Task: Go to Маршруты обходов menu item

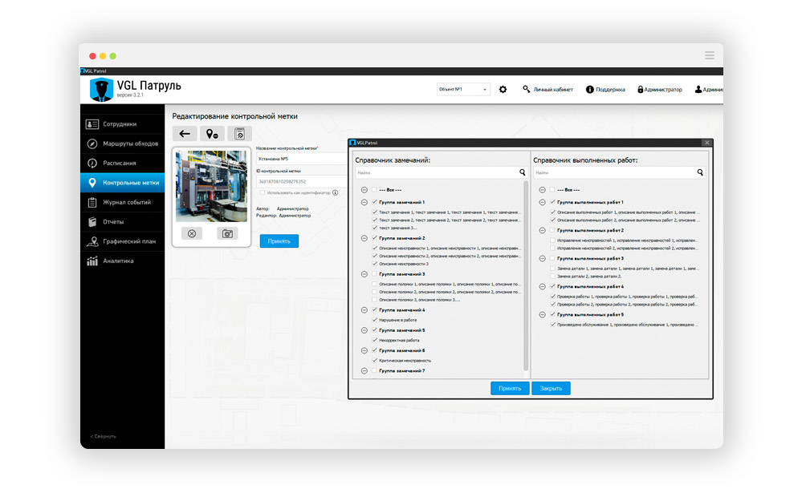Action: coord(123,143)
